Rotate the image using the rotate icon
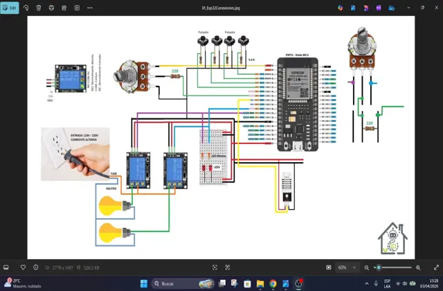443x291 pixels. click(x=26, y=8)
